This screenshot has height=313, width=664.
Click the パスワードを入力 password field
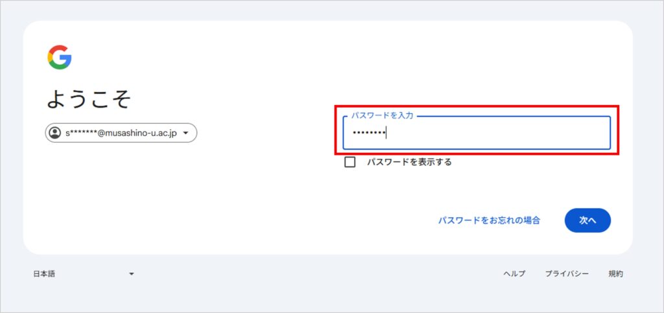click(477, 133)
